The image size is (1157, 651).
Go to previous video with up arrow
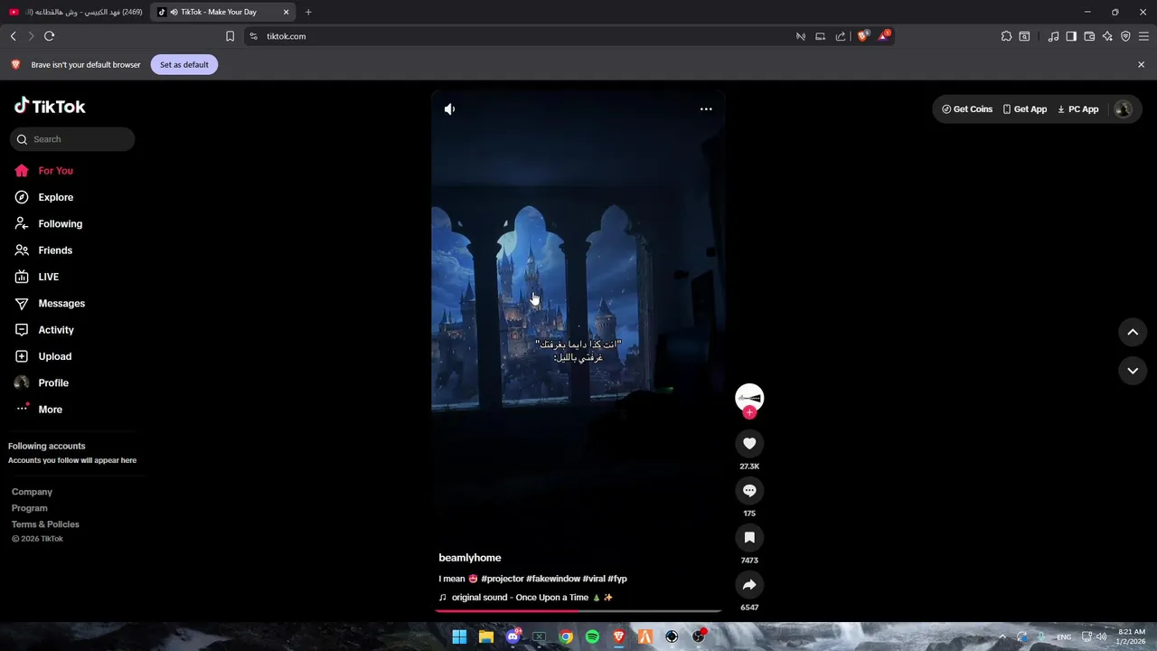point(1133,332)
